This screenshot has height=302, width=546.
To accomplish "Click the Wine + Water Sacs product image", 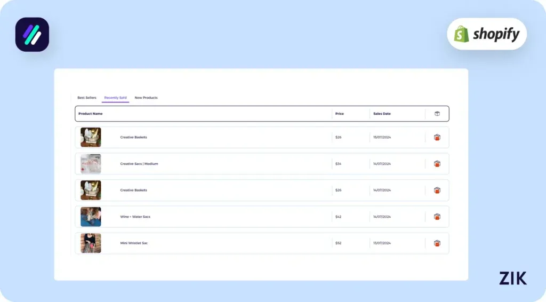I will click(x=91, y=217).
